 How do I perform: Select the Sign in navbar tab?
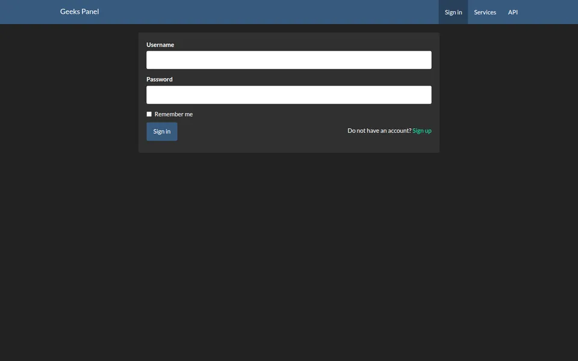[453, 12]
